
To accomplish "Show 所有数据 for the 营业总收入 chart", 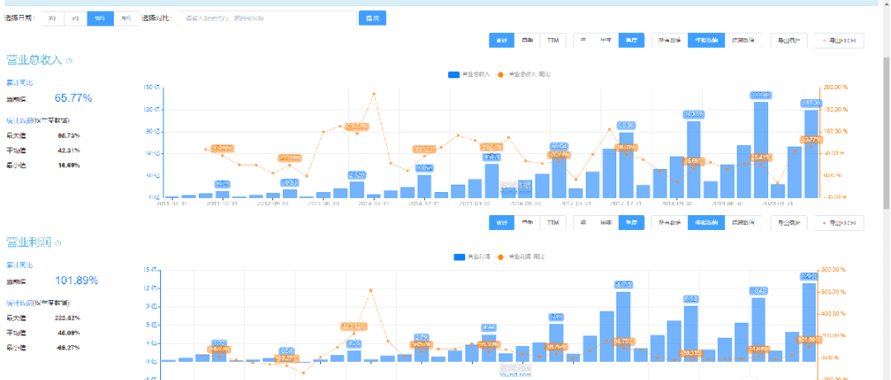I will (x=669, y=40).
